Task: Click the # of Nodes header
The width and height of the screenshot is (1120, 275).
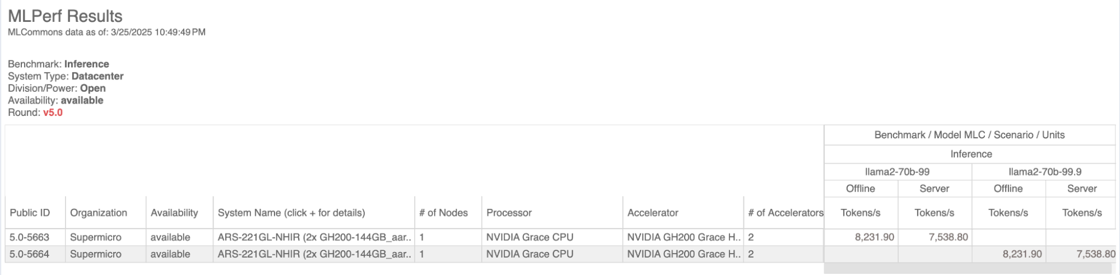Action: coord(443,213)
